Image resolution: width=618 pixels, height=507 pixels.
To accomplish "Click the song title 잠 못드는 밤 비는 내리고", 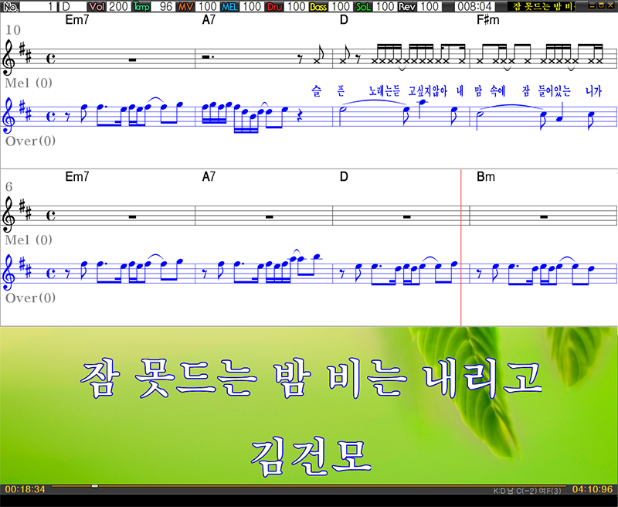I will click(x=311, y=379).
